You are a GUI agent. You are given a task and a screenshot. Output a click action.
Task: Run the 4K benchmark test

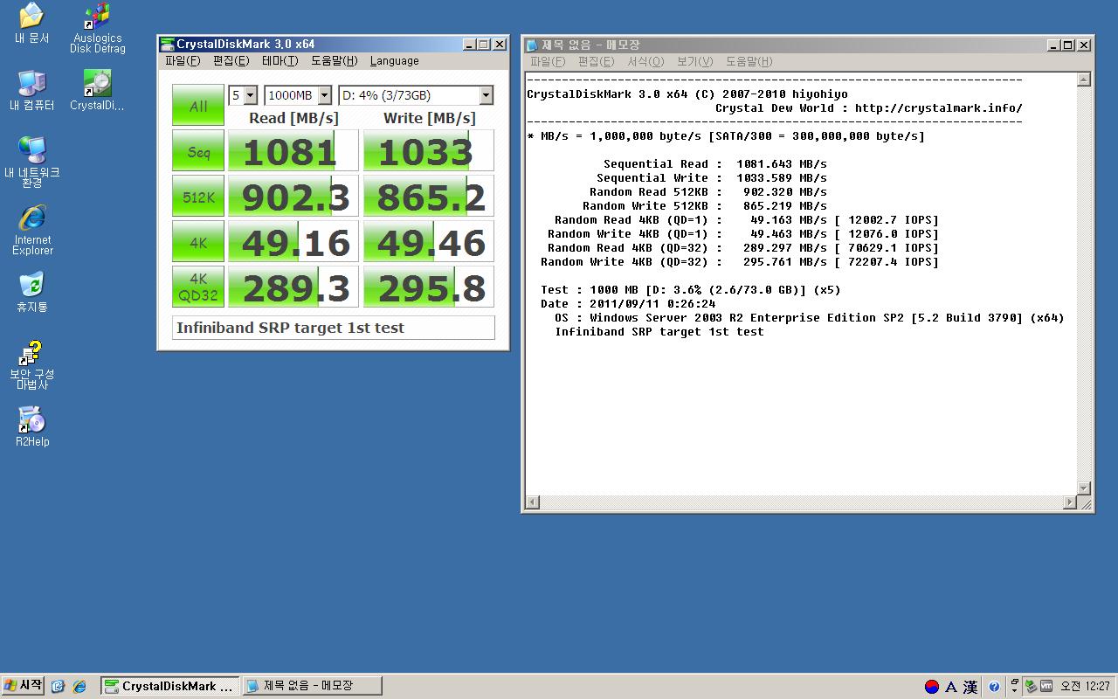click(x=198, y=241)
